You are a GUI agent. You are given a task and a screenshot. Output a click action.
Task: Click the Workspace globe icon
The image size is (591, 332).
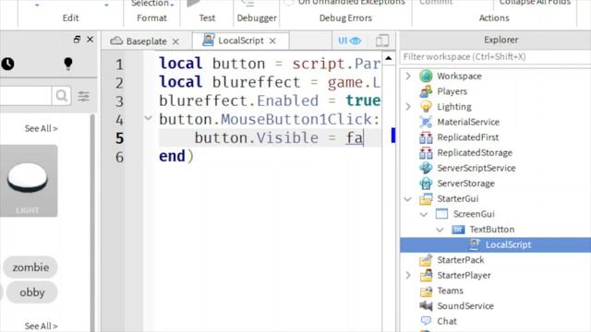click(x=426, y=76)
